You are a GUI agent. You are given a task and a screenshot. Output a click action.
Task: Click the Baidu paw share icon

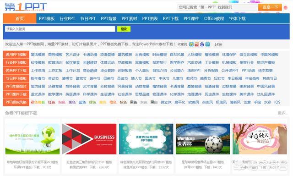[202, 44]
